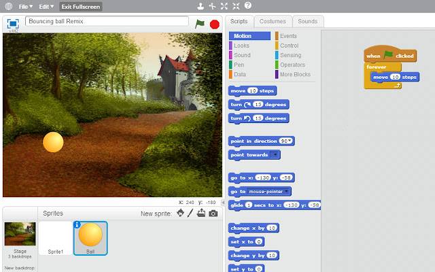Open Ball sprite info icon
This screenshot has height=272, width=435.
point(77,225)
